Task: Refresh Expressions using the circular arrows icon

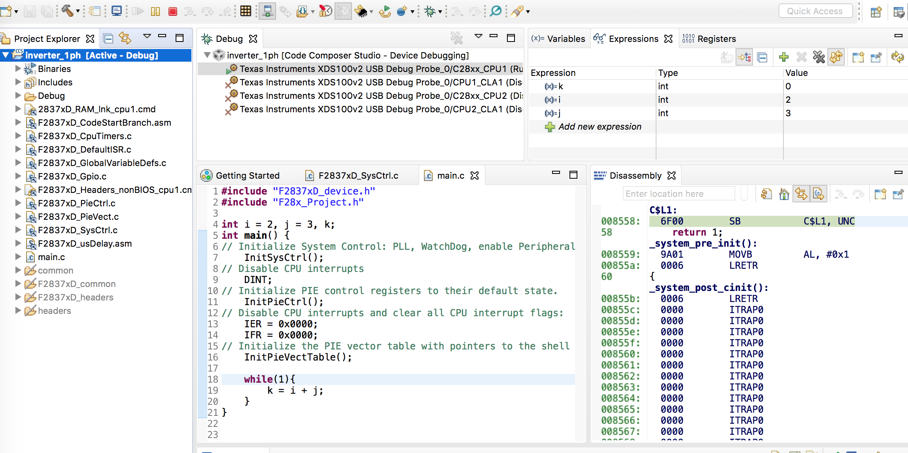Action: pos(898,57)
